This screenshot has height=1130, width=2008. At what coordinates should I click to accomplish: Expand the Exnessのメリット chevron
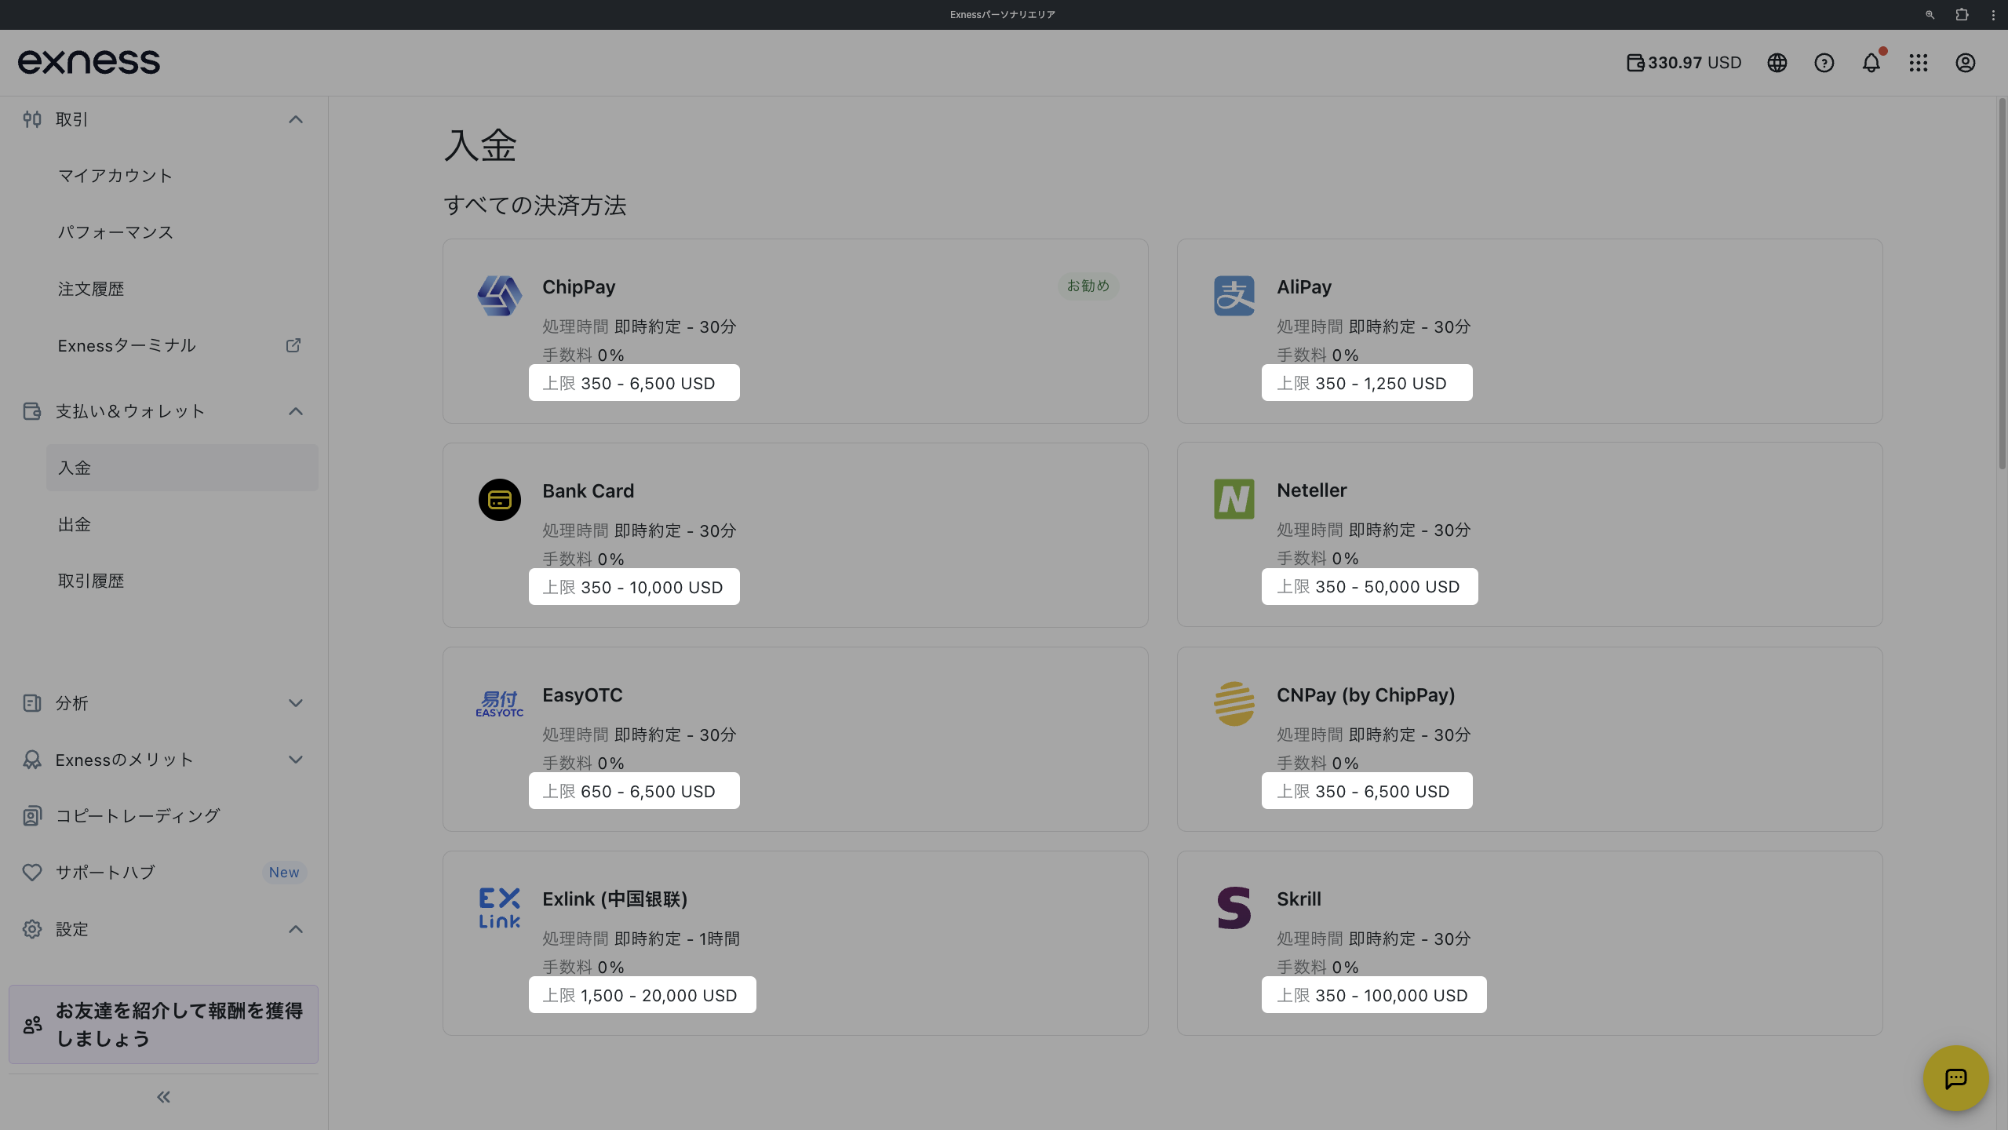point(296,760)
